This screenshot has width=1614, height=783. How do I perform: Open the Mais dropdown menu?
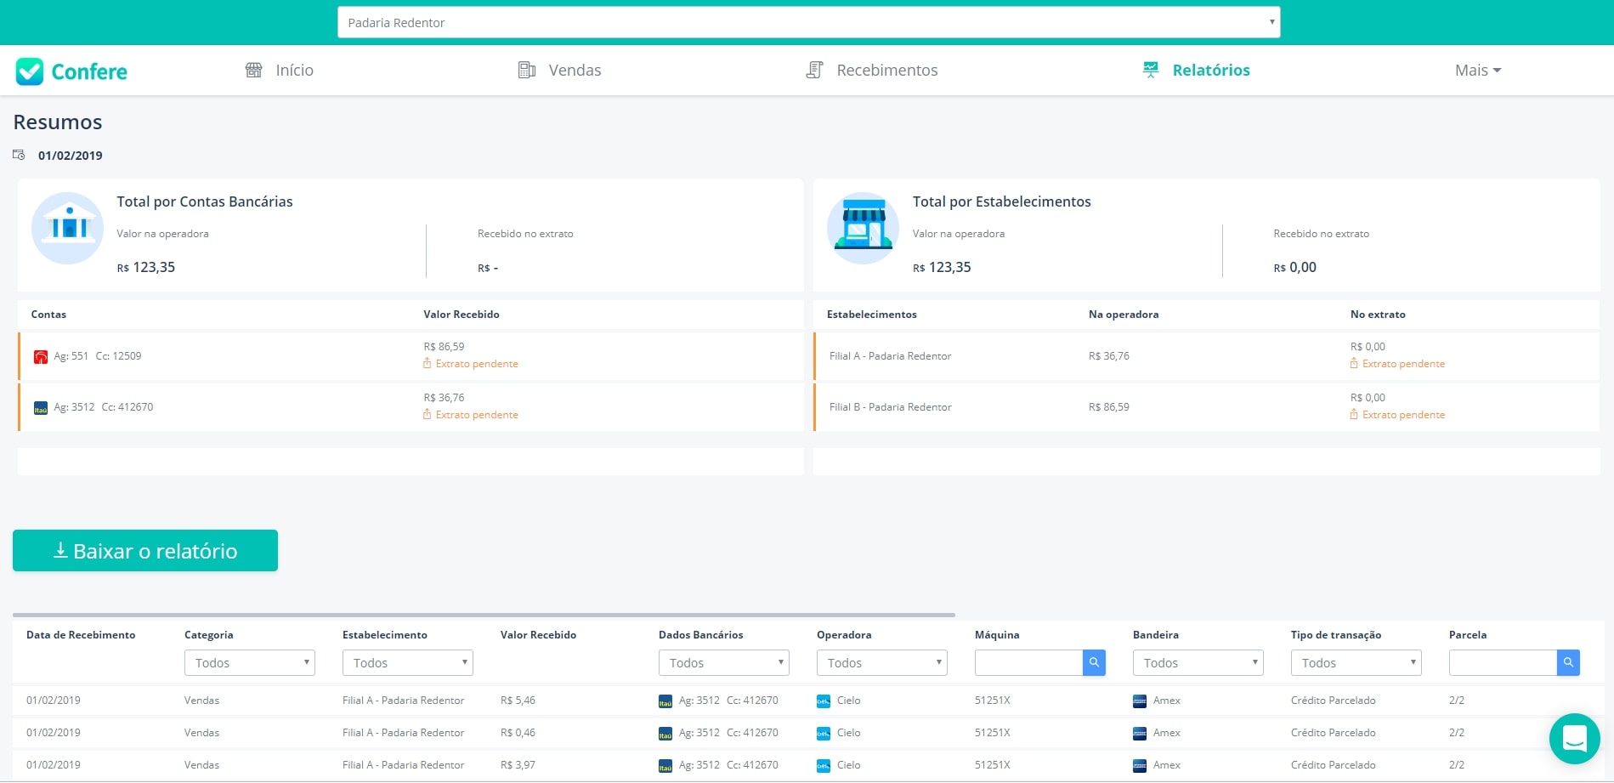(x=1476, y=71)
